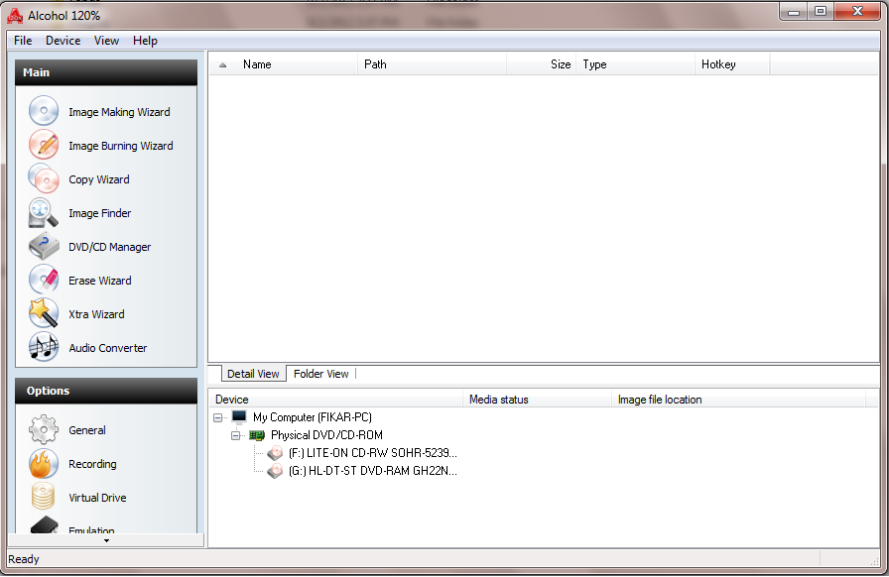Open Xtra Wizard label
889x577 pixels.
96,314
